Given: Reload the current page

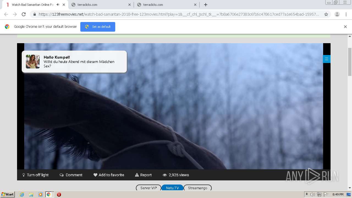Looking at the screenshot, I should [24, 14].
